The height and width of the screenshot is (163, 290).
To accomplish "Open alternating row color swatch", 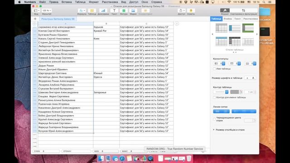I will (250, 120).
